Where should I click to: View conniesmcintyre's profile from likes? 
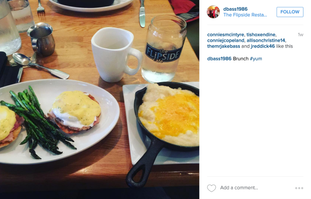coord(226,35)
